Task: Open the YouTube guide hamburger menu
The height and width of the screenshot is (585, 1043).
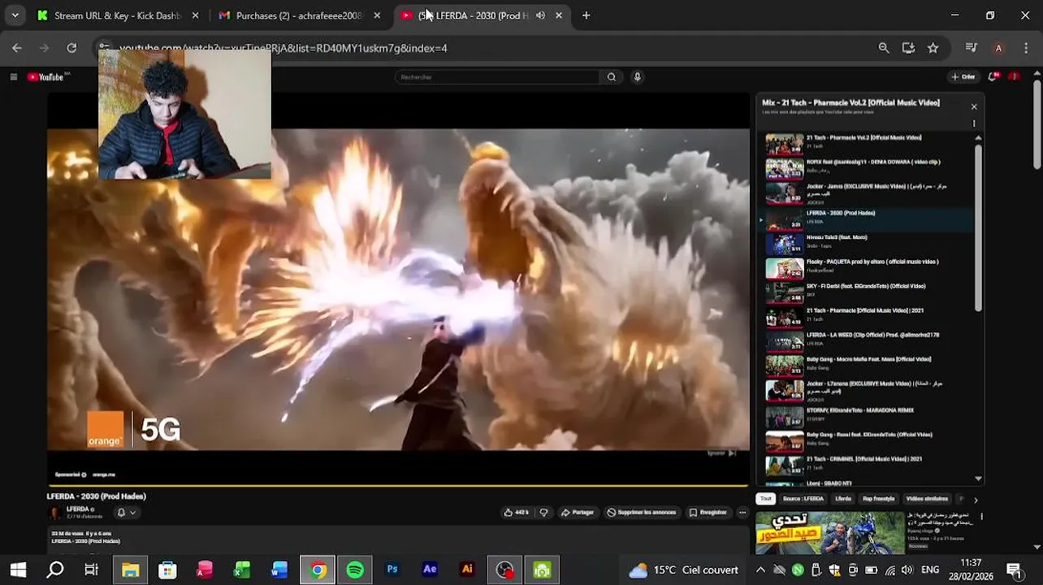Action: coord(13,77)
